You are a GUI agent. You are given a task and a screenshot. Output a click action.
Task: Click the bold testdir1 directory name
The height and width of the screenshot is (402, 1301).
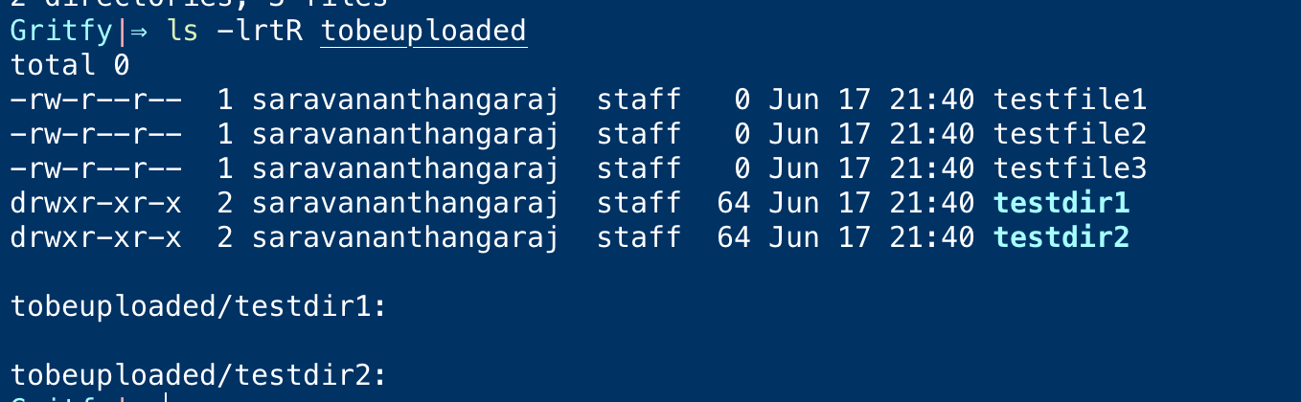(x=1061, y=203)
